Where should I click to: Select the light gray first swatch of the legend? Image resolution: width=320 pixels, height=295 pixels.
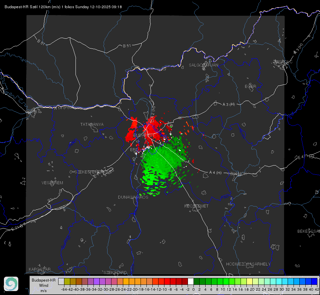pos(61,282)
